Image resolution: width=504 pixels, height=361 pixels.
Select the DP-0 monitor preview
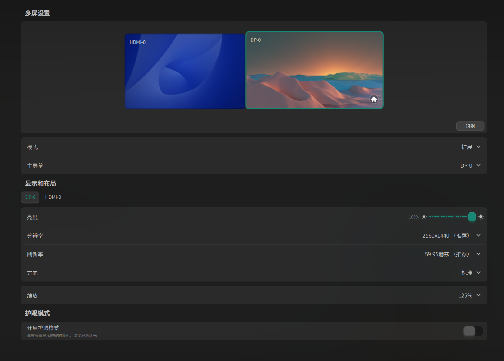tap(314, 70)
